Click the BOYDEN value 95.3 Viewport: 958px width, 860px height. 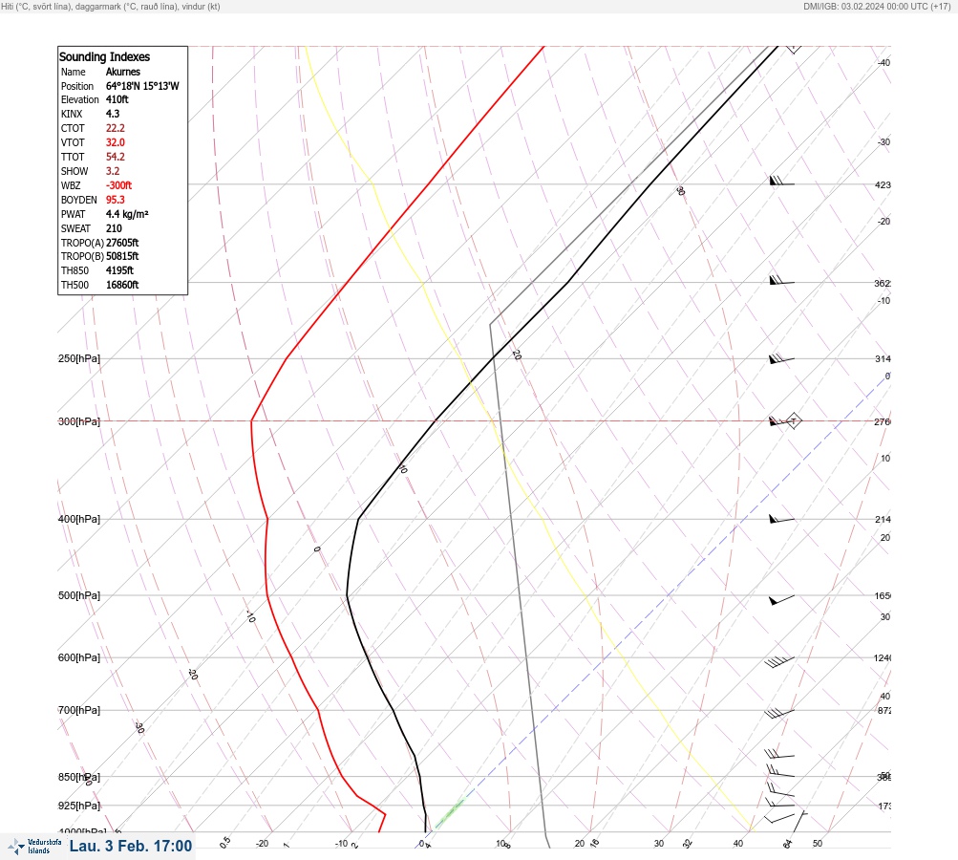[115, 200]
